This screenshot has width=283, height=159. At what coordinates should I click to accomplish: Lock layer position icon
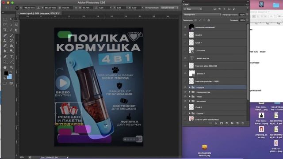204,20
